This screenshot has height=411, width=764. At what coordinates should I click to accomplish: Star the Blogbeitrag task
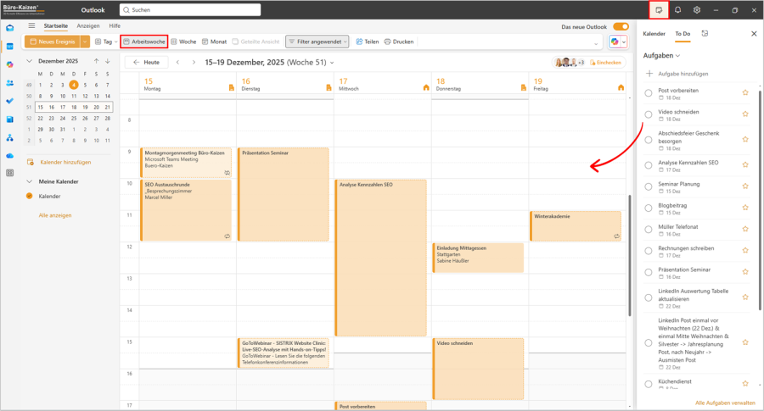[x=745, y=208]
